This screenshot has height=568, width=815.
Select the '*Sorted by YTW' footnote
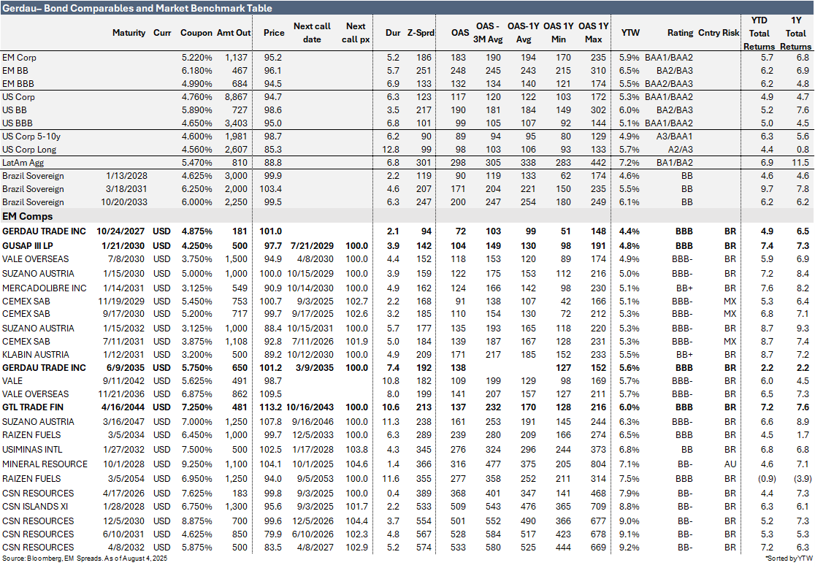[x=789, y=559]
